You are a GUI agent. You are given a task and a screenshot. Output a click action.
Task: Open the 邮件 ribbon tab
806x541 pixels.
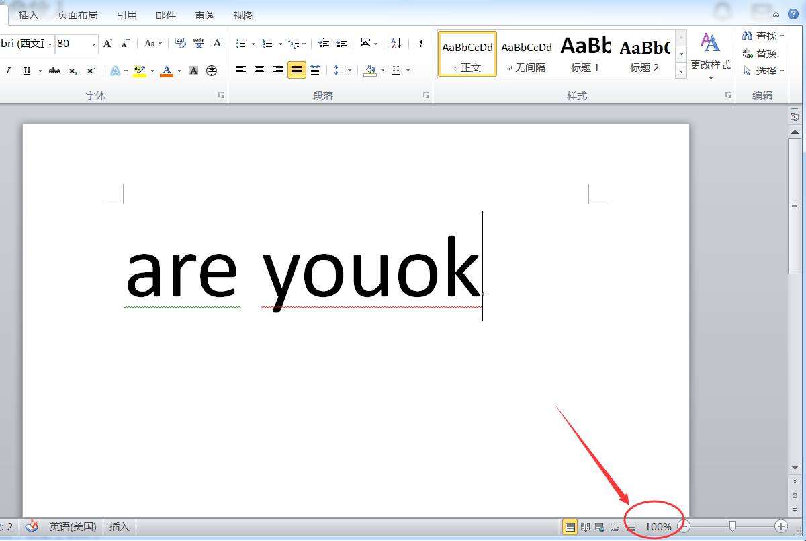(166, 15)
